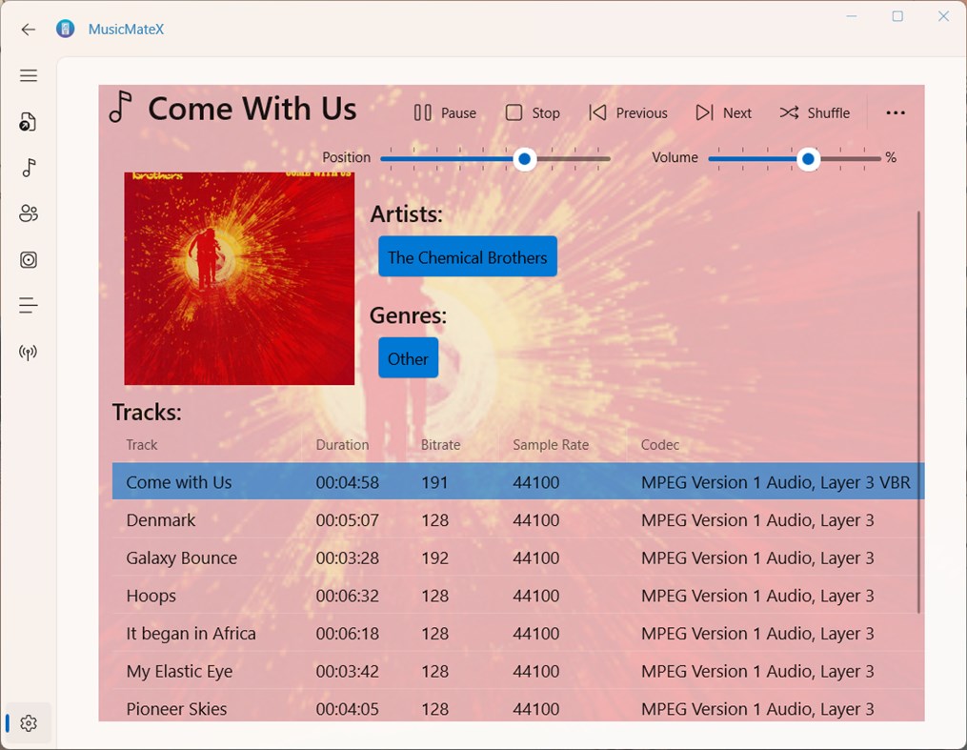Image resolution: width=967 pixels, height=750 pixels.
Task: Collapse the navigation pane with the hamburger icon
Action: coord(28,75)
